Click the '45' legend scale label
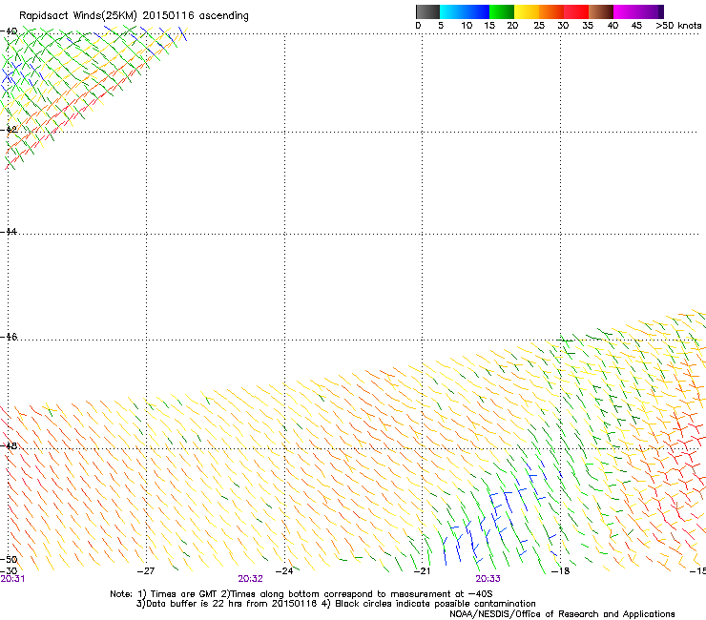Image resolution: width=706 pixels, height=620 pixels. 636,26
